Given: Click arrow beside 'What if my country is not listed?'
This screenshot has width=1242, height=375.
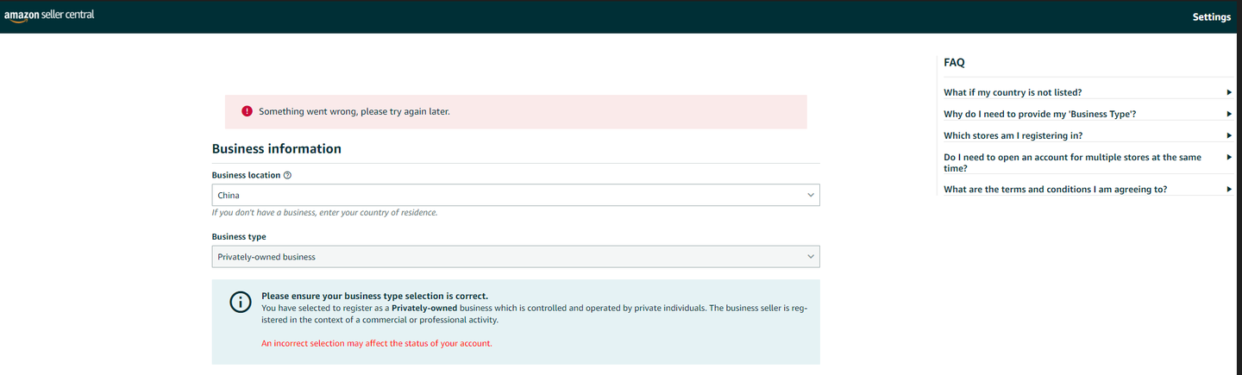Looking at the screenshot, I should pyautogui.click(x=1228, y=92).
